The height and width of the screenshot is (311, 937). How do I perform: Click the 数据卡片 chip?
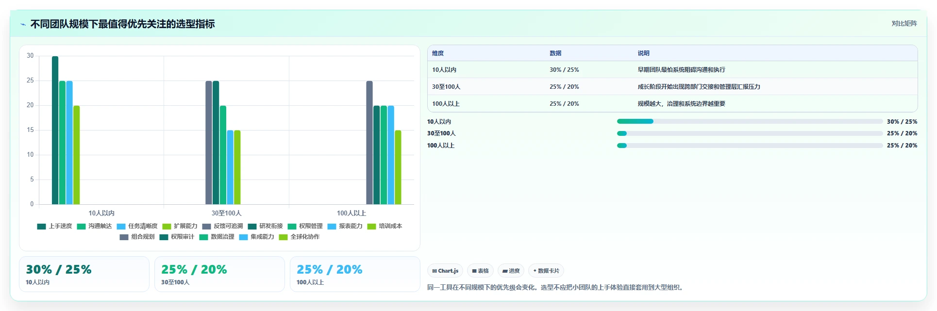546,271
